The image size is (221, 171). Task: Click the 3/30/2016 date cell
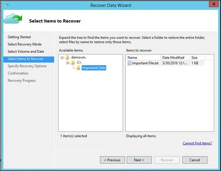click(x=175, y=63)
